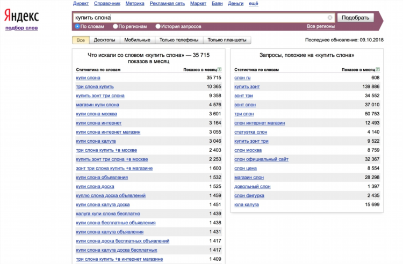Open the 'зонт слон' similar query link
The height and width of the screenshot is (264, 403).
[245, 105]
